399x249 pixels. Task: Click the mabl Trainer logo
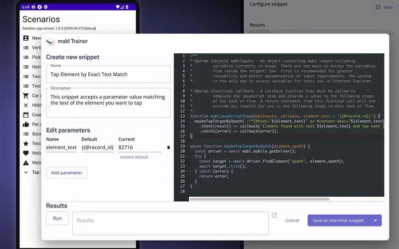click(x=50, y=42)
